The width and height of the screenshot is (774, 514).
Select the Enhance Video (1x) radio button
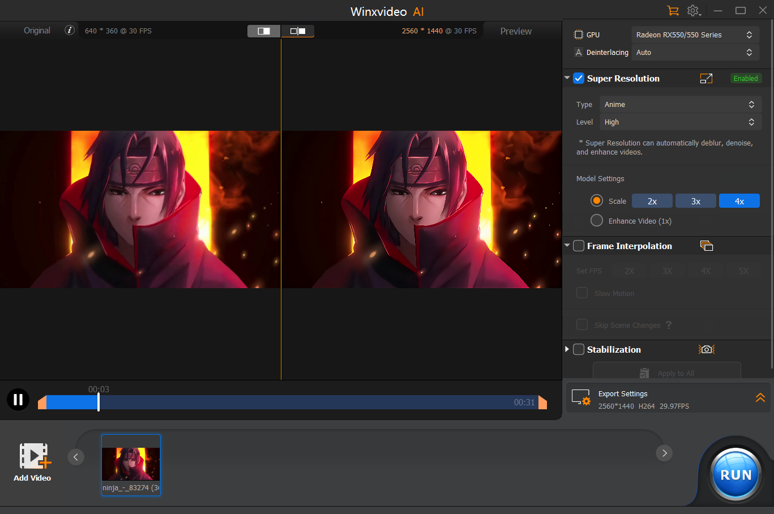coord(597,221)
